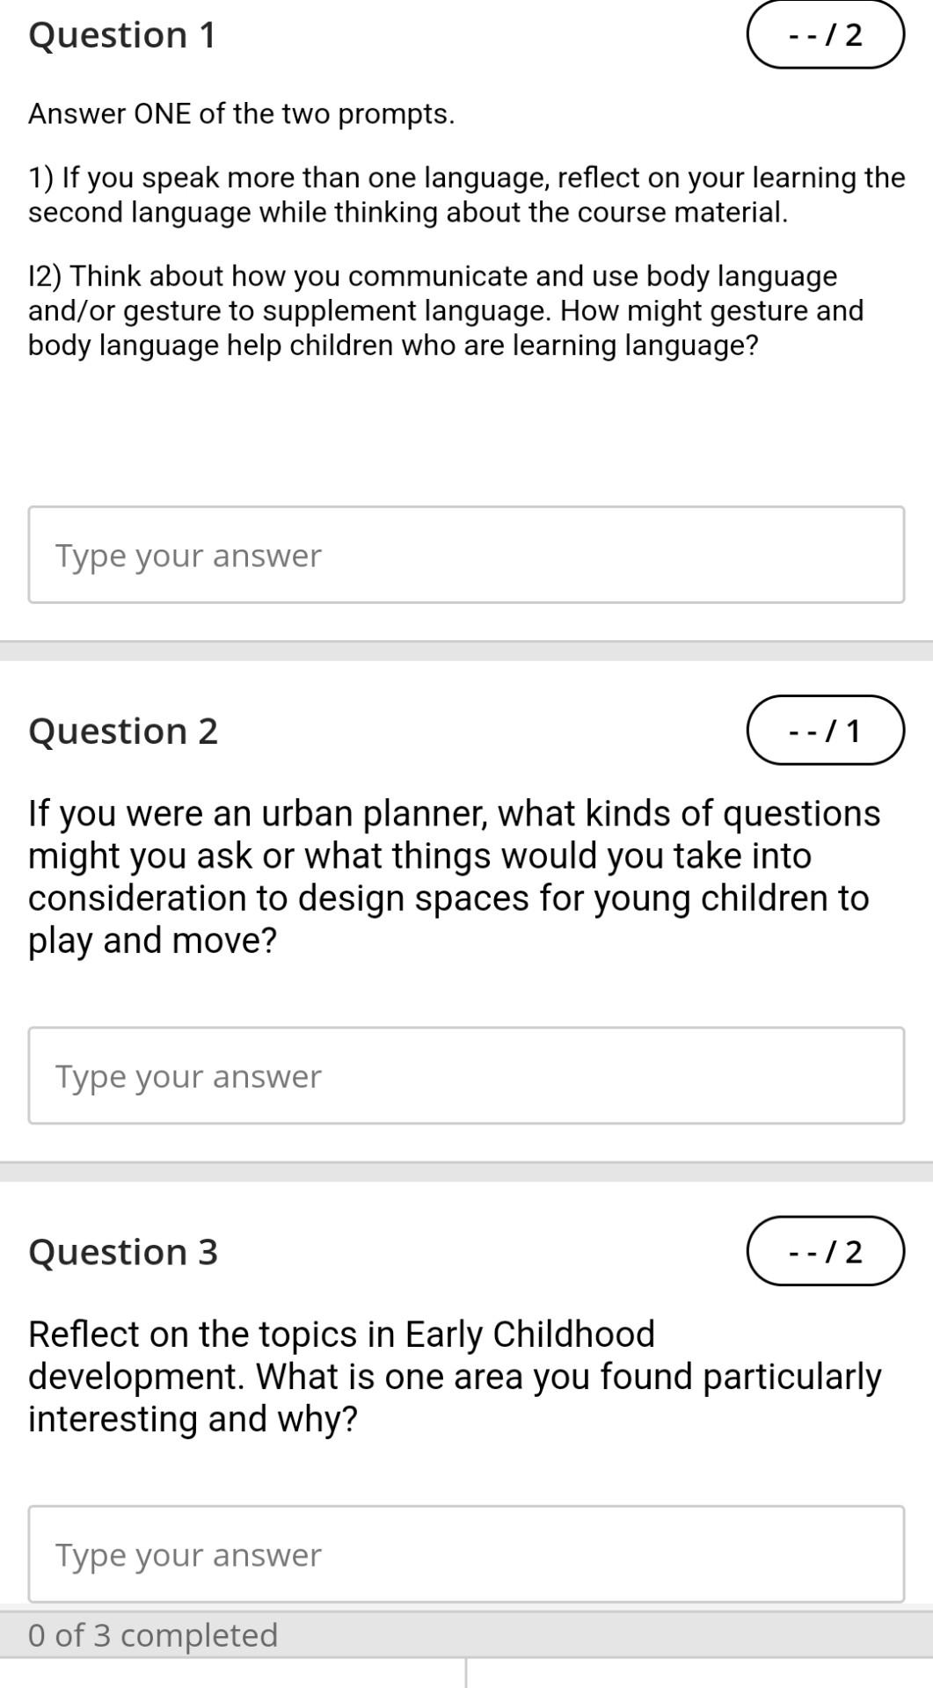Screen dimensions: 933x1688
Task: Select the "Answer ONE of the two prompts" text
Action: pos(241,113)
